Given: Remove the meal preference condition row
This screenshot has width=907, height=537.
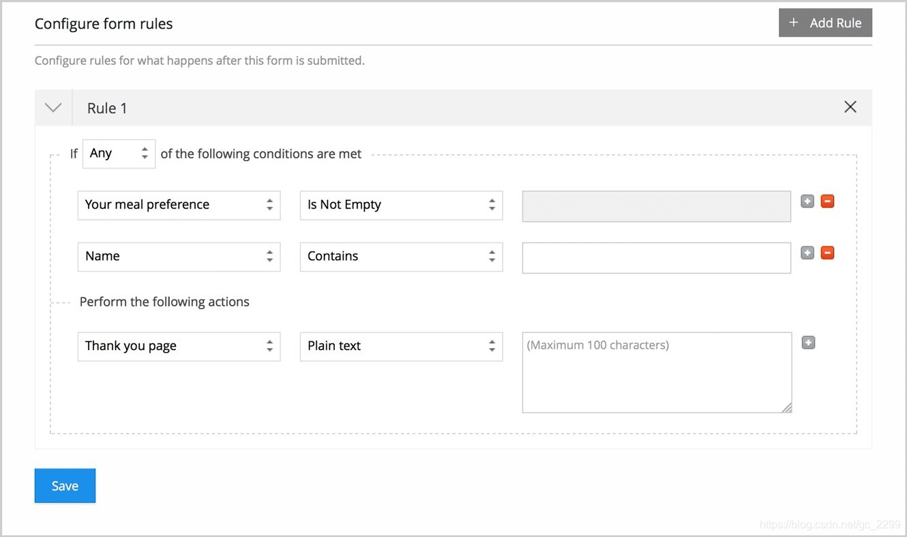Looking at the screenshot, I should click(x=827, y=201).
